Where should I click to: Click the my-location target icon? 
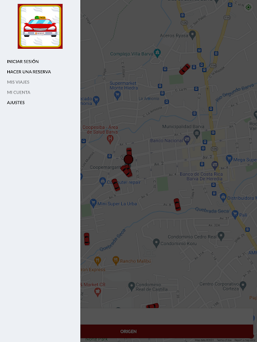(x=248, y=7)
